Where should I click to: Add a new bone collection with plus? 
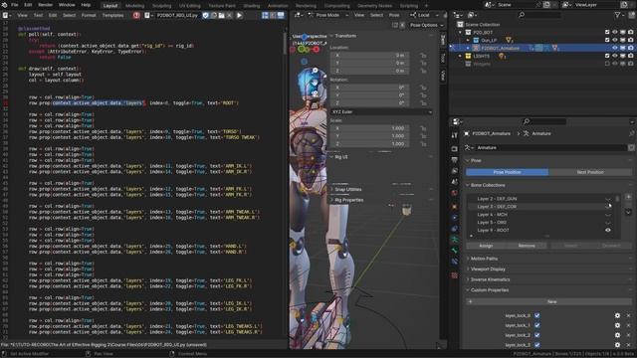(628, 197)
